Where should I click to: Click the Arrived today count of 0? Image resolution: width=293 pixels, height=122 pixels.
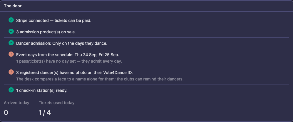[x=6, y=113]
